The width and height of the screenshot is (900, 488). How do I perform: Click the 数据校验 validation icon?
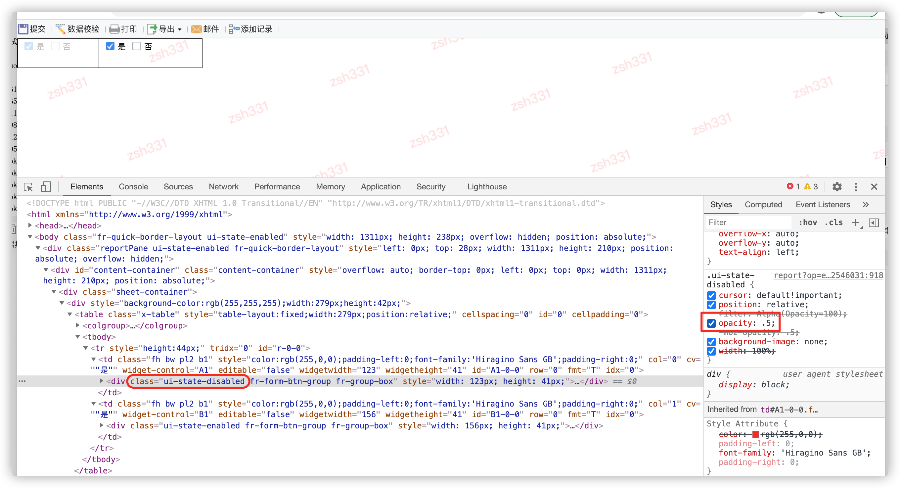(x=61, y=29)
